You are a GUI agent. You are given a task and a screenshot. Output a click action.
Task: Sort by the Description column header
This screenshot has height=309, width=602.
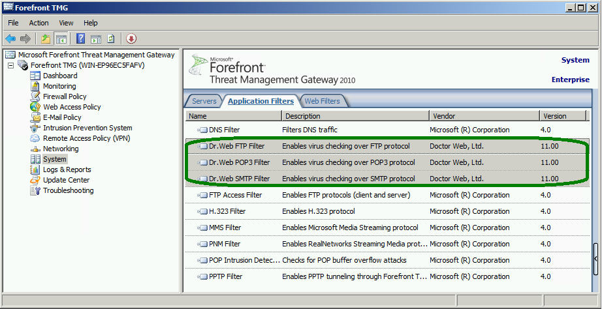point(355,116)
